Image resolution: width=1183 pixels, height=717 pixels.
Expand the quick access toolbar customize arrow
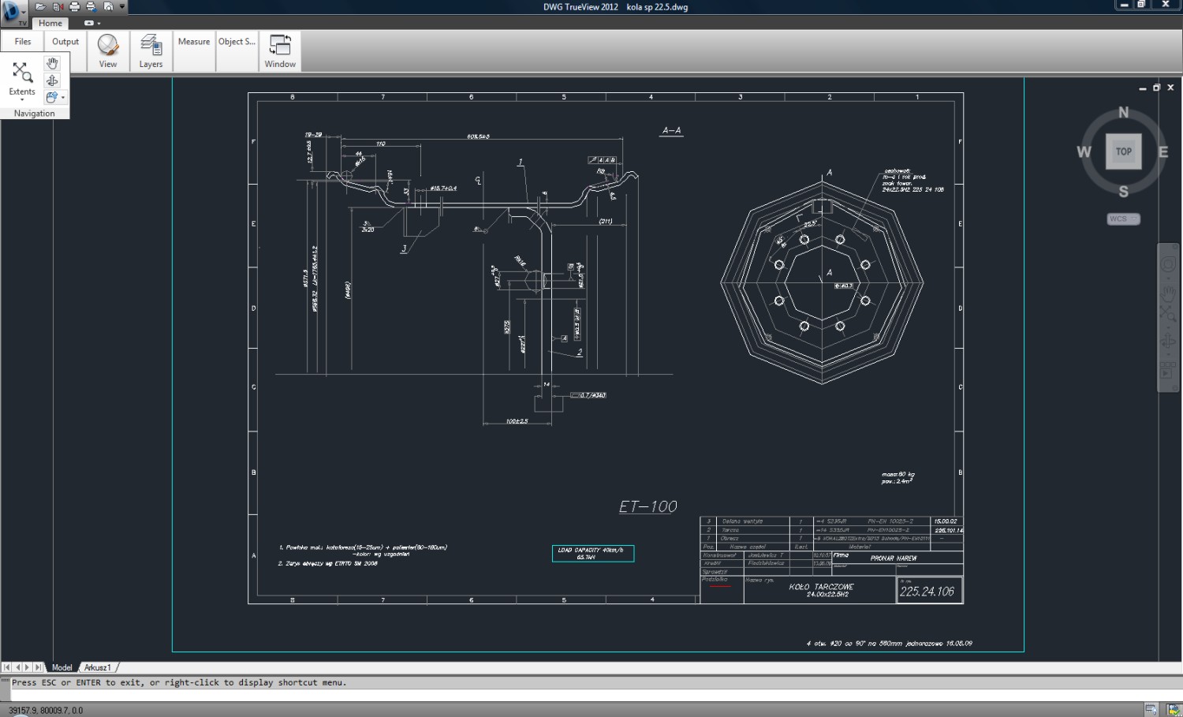122,6
